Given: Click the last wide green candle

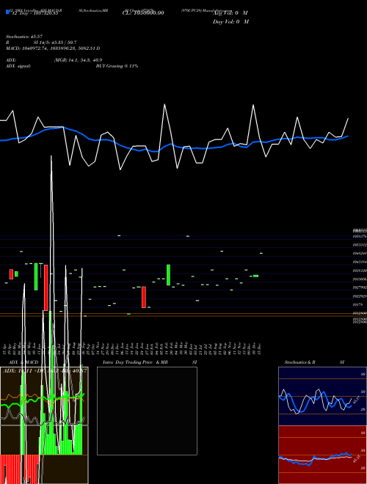Looking at the screenshot, I should tap(255, 276).
